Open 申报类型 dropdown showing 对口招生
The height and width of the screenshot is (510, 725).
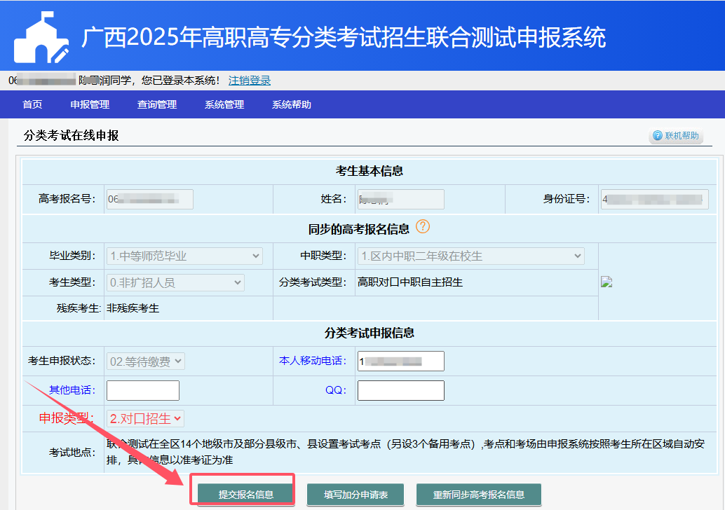click(x=146, y=418)
